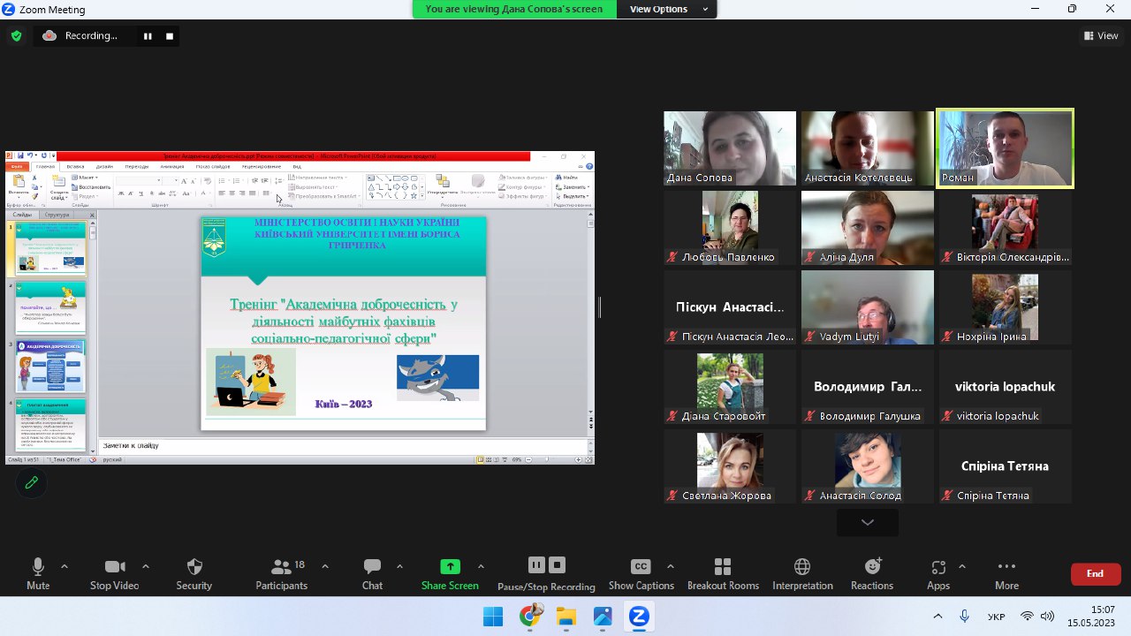Screen dimensions: 1131x636
Task: Select Роман's video thumbnail
Action: 1005,148
